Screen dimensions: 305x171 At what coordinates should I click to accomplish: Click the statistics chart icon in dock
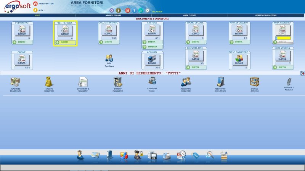click(124, 155)
